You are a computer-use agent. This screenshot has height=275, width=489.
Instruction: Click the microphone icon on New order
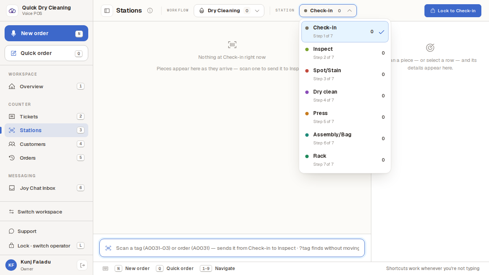[x=13, y=33]
